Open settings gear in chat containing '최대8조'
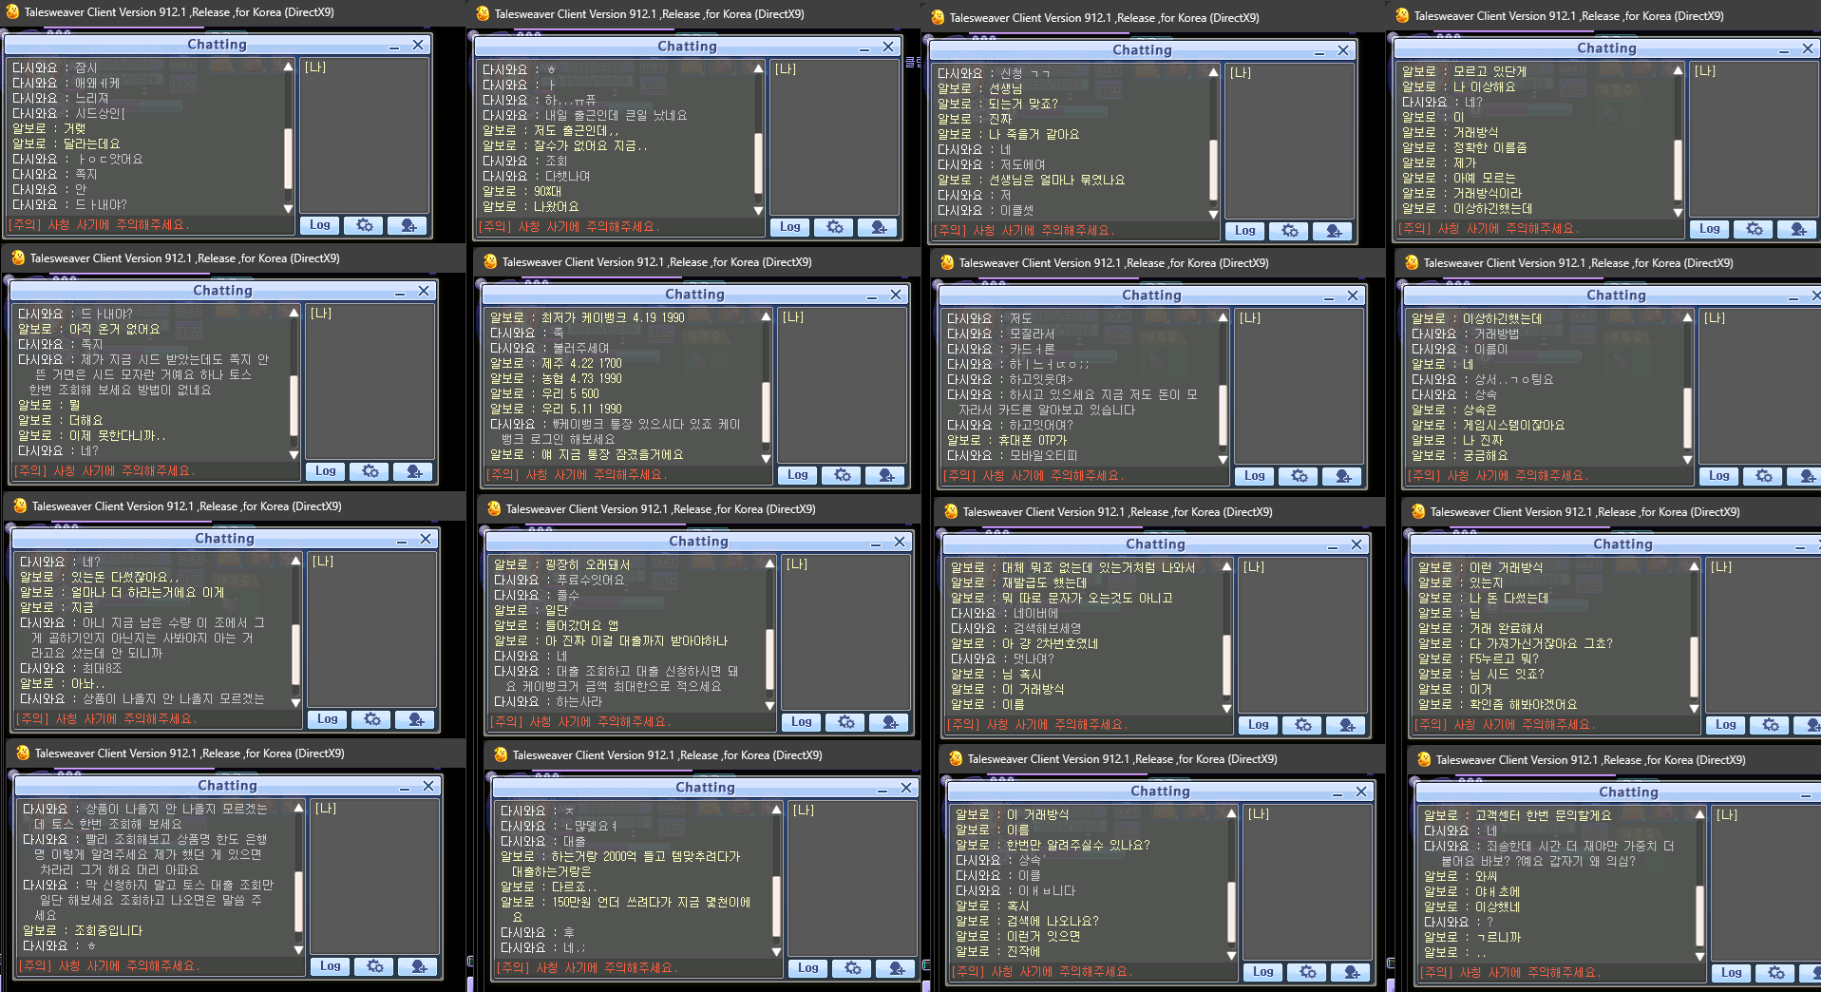 point(371,719)
